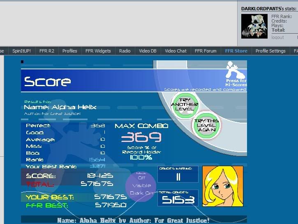
Task: Click the Try Another Level button
Action: [185, 105]
